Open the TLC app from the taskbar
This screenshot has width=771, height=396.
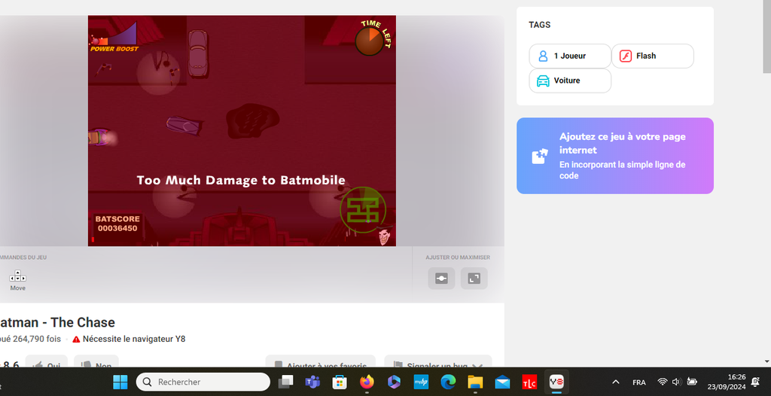(529, 382)
